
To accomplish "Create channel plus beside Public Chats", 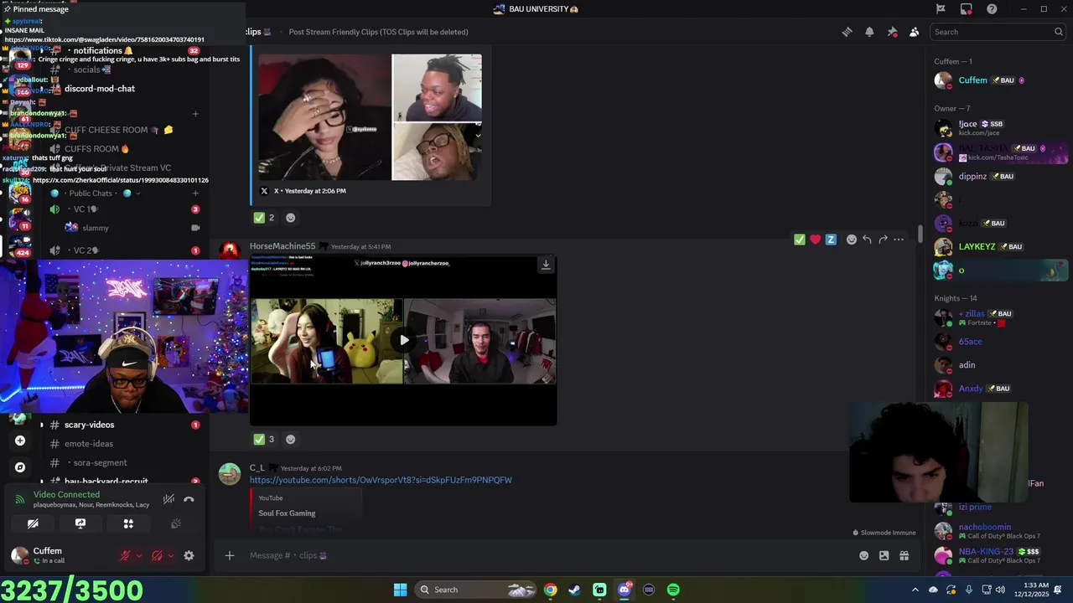I will (x=195, y=193).
